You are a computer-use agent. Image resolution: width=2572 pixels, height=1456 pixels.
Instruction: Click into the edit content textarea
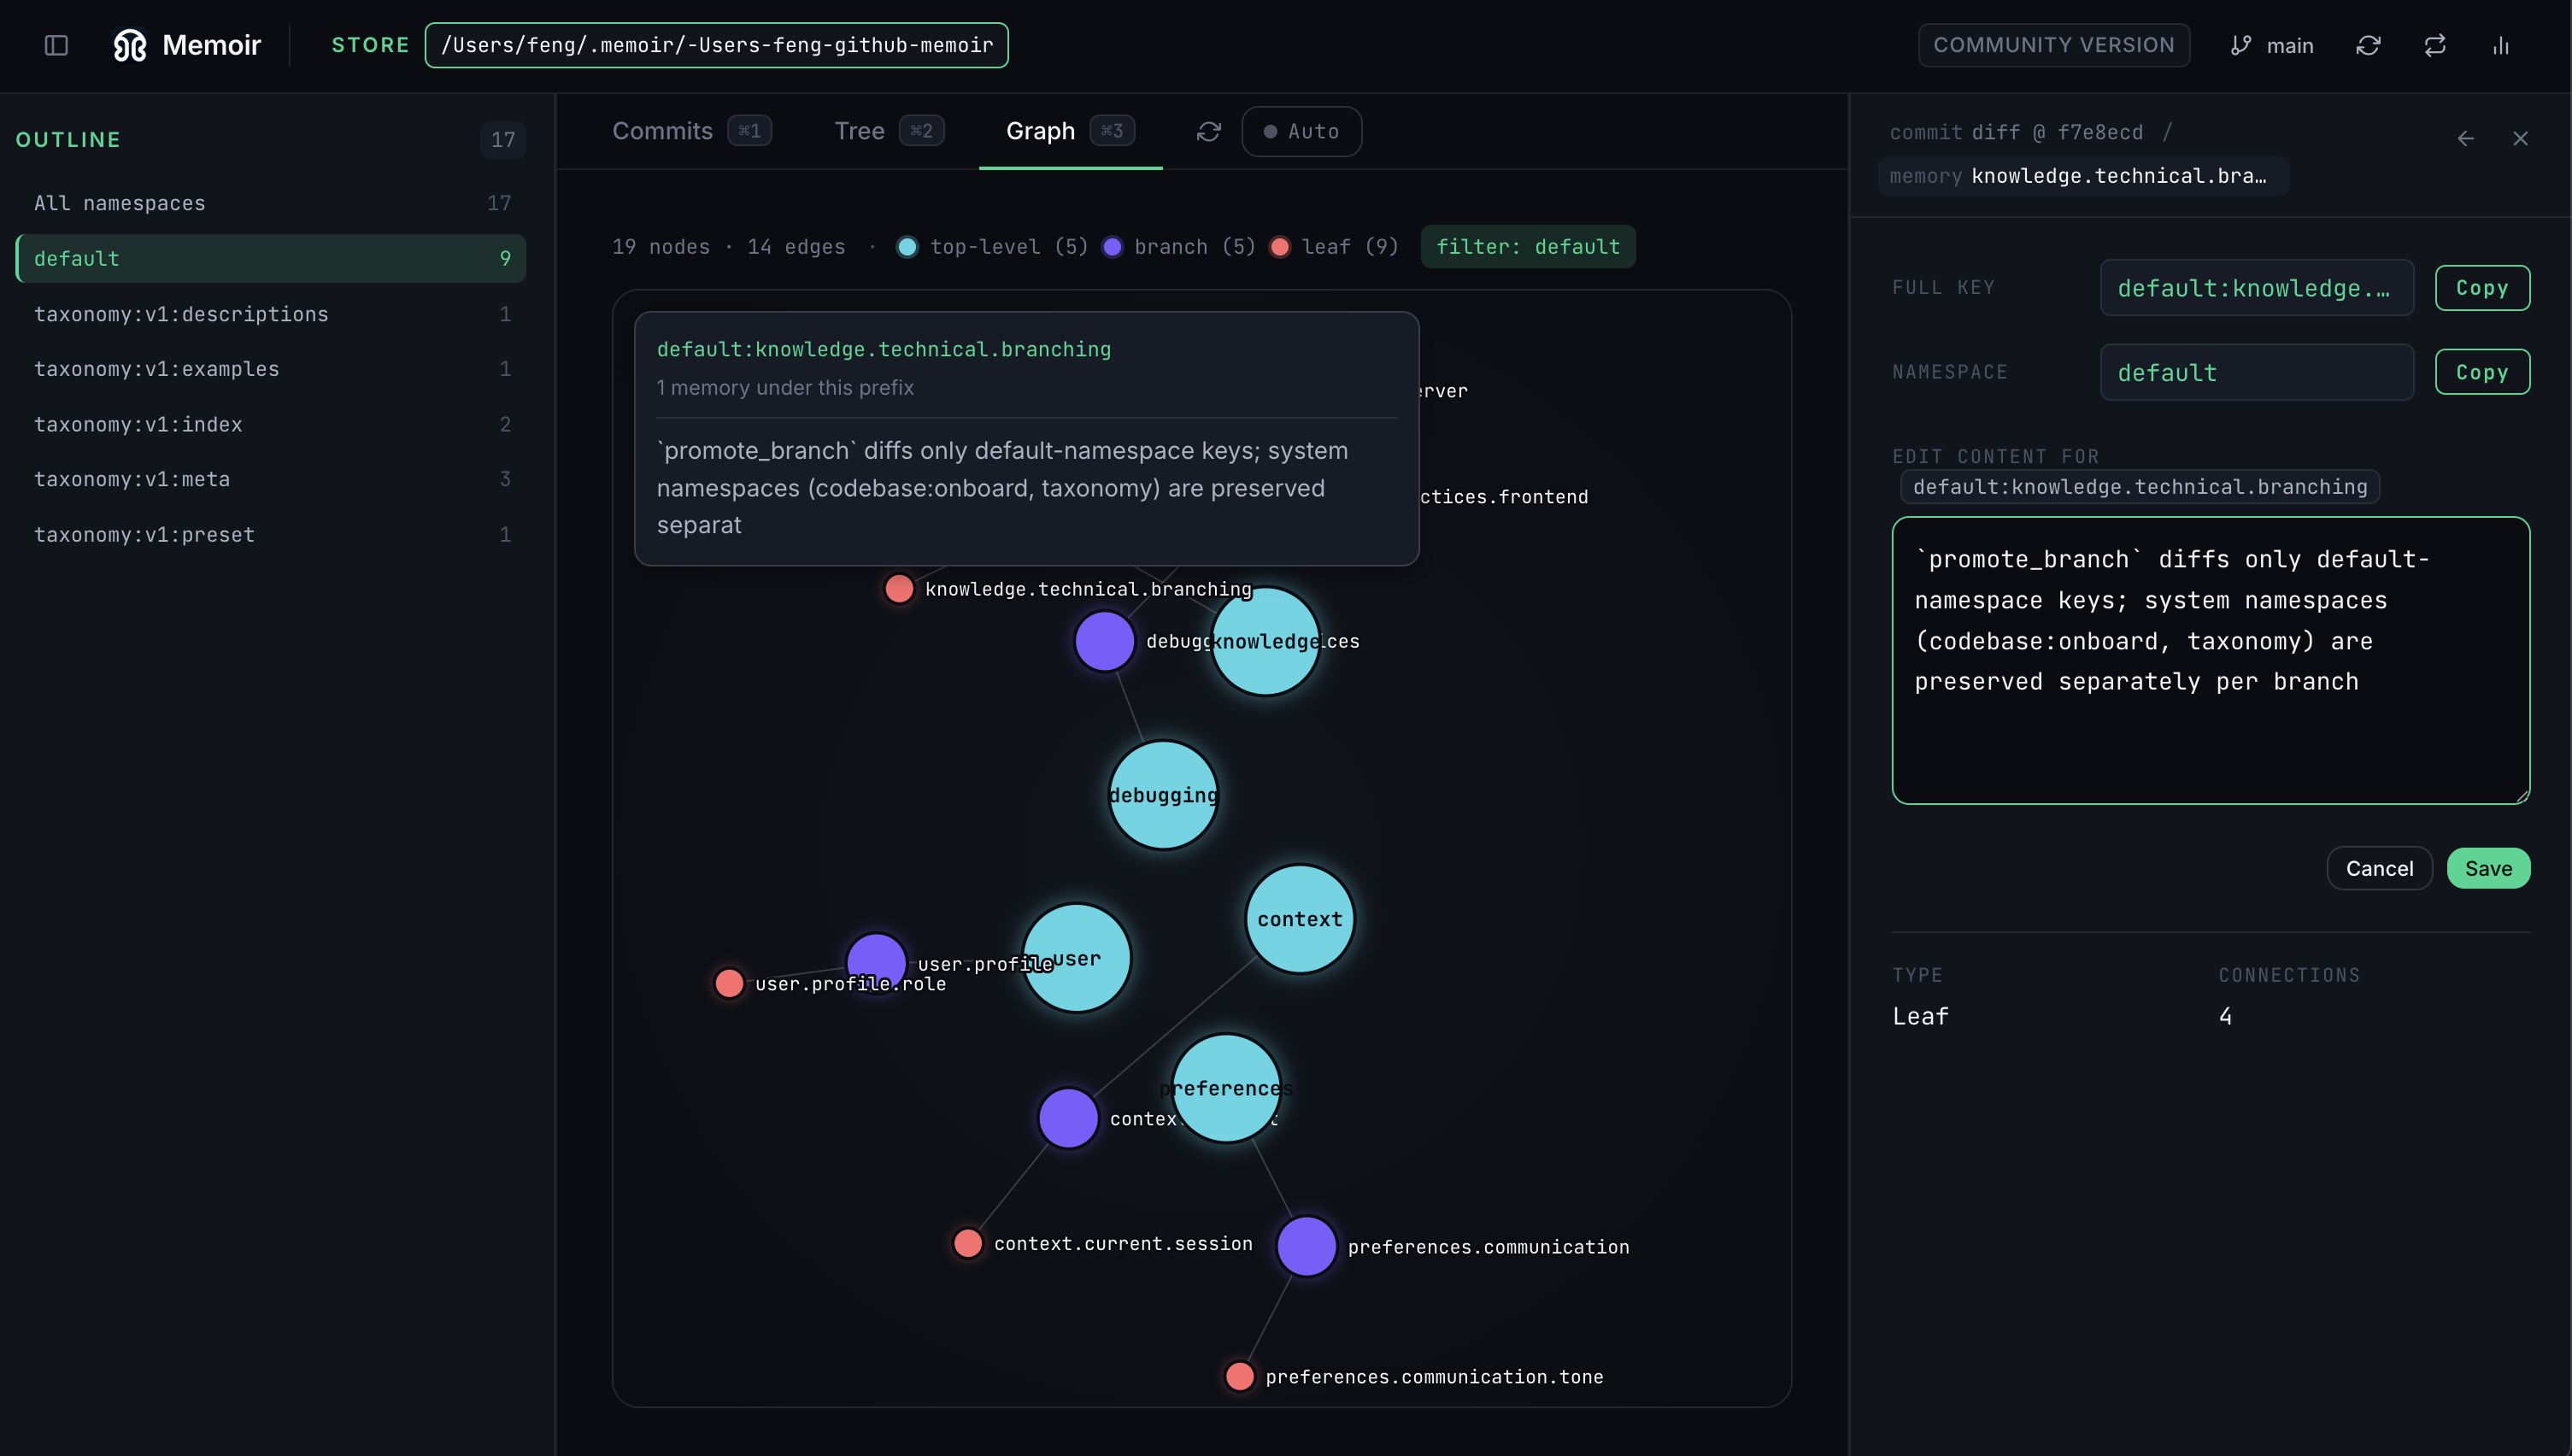point(2210,660)
